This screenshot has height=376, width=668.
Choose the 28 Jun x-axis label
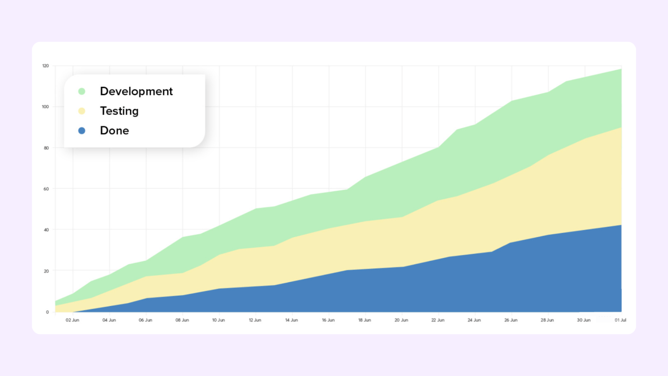pos(547,320)
